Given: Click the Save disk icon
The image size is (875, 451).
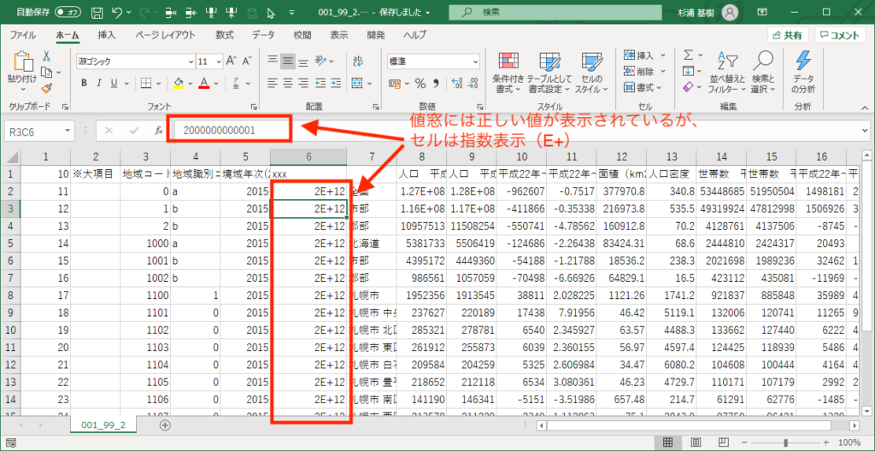Looking at the screenshot, I should 96,12.
